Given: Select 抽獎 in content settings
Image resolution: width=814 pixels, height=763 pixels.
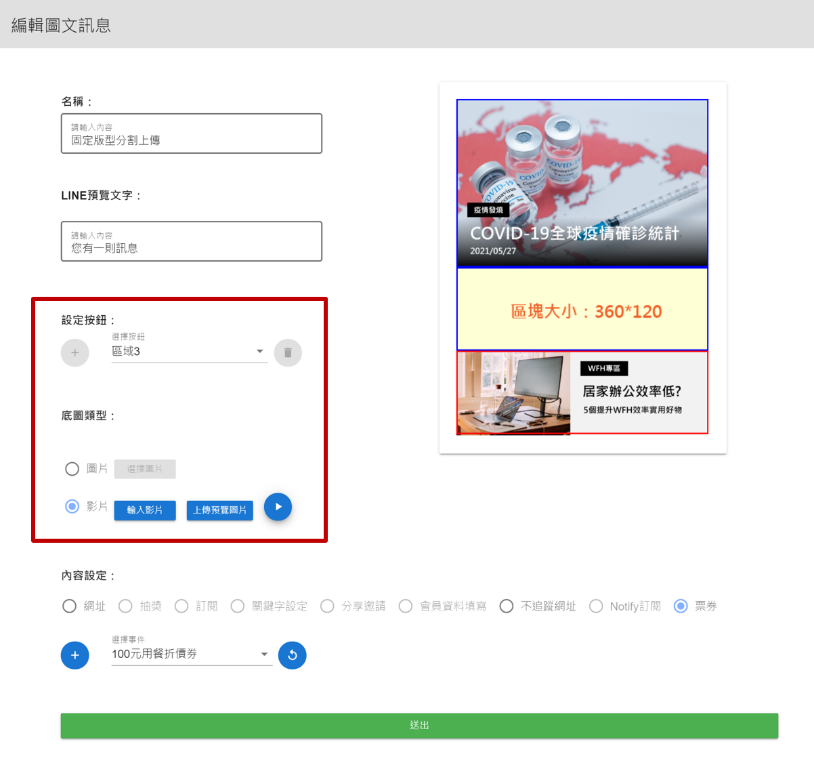Looking at the screenshot, I should coord(125,606).
